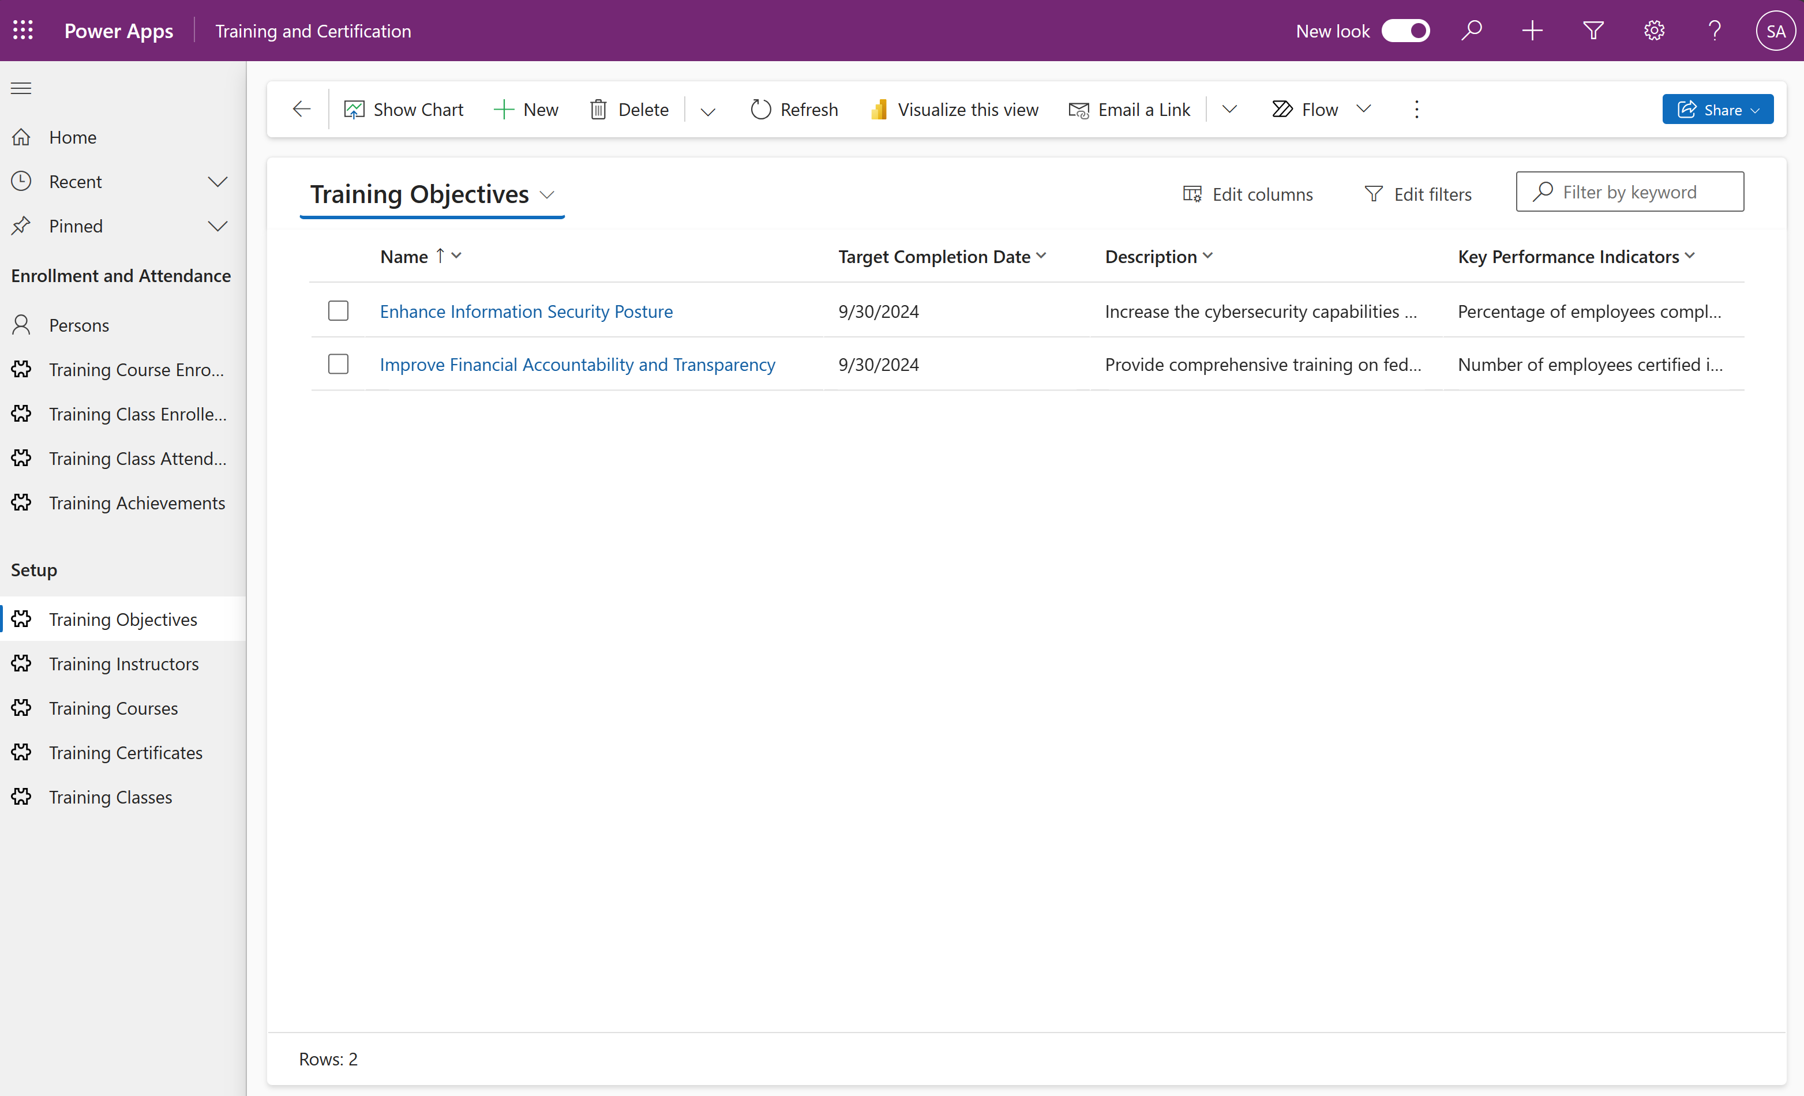Click Edit columns
This screenshot has width=1804, height=1096.
click(1248, 194)
